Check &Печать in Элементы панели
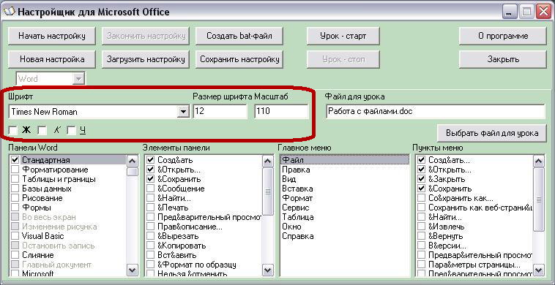 pos(150,208)
